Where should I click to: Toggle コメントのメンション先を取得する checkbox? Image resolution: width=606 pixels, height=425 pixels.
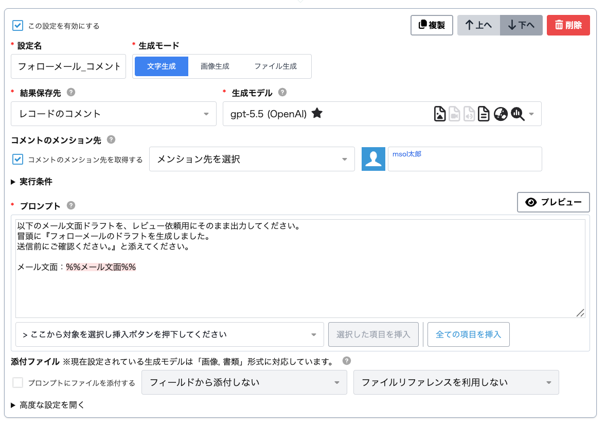coord(18,160)
